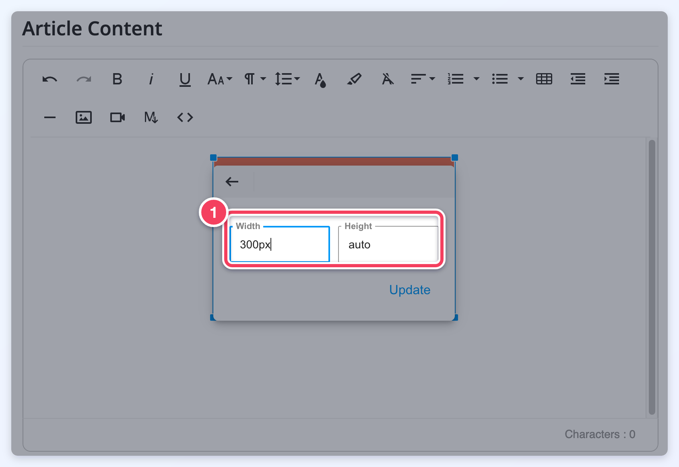The height and width of the screenshot is (467, 679).
Task: Select the highlighter color tool
Action: (354, 79)
